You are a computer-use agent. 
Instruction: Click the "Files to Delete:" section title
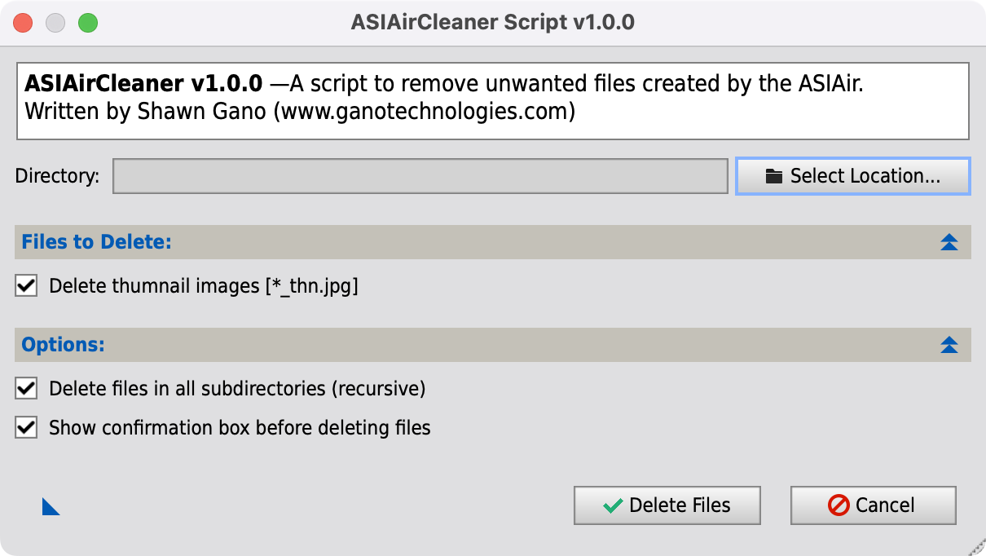coord(96,242)
